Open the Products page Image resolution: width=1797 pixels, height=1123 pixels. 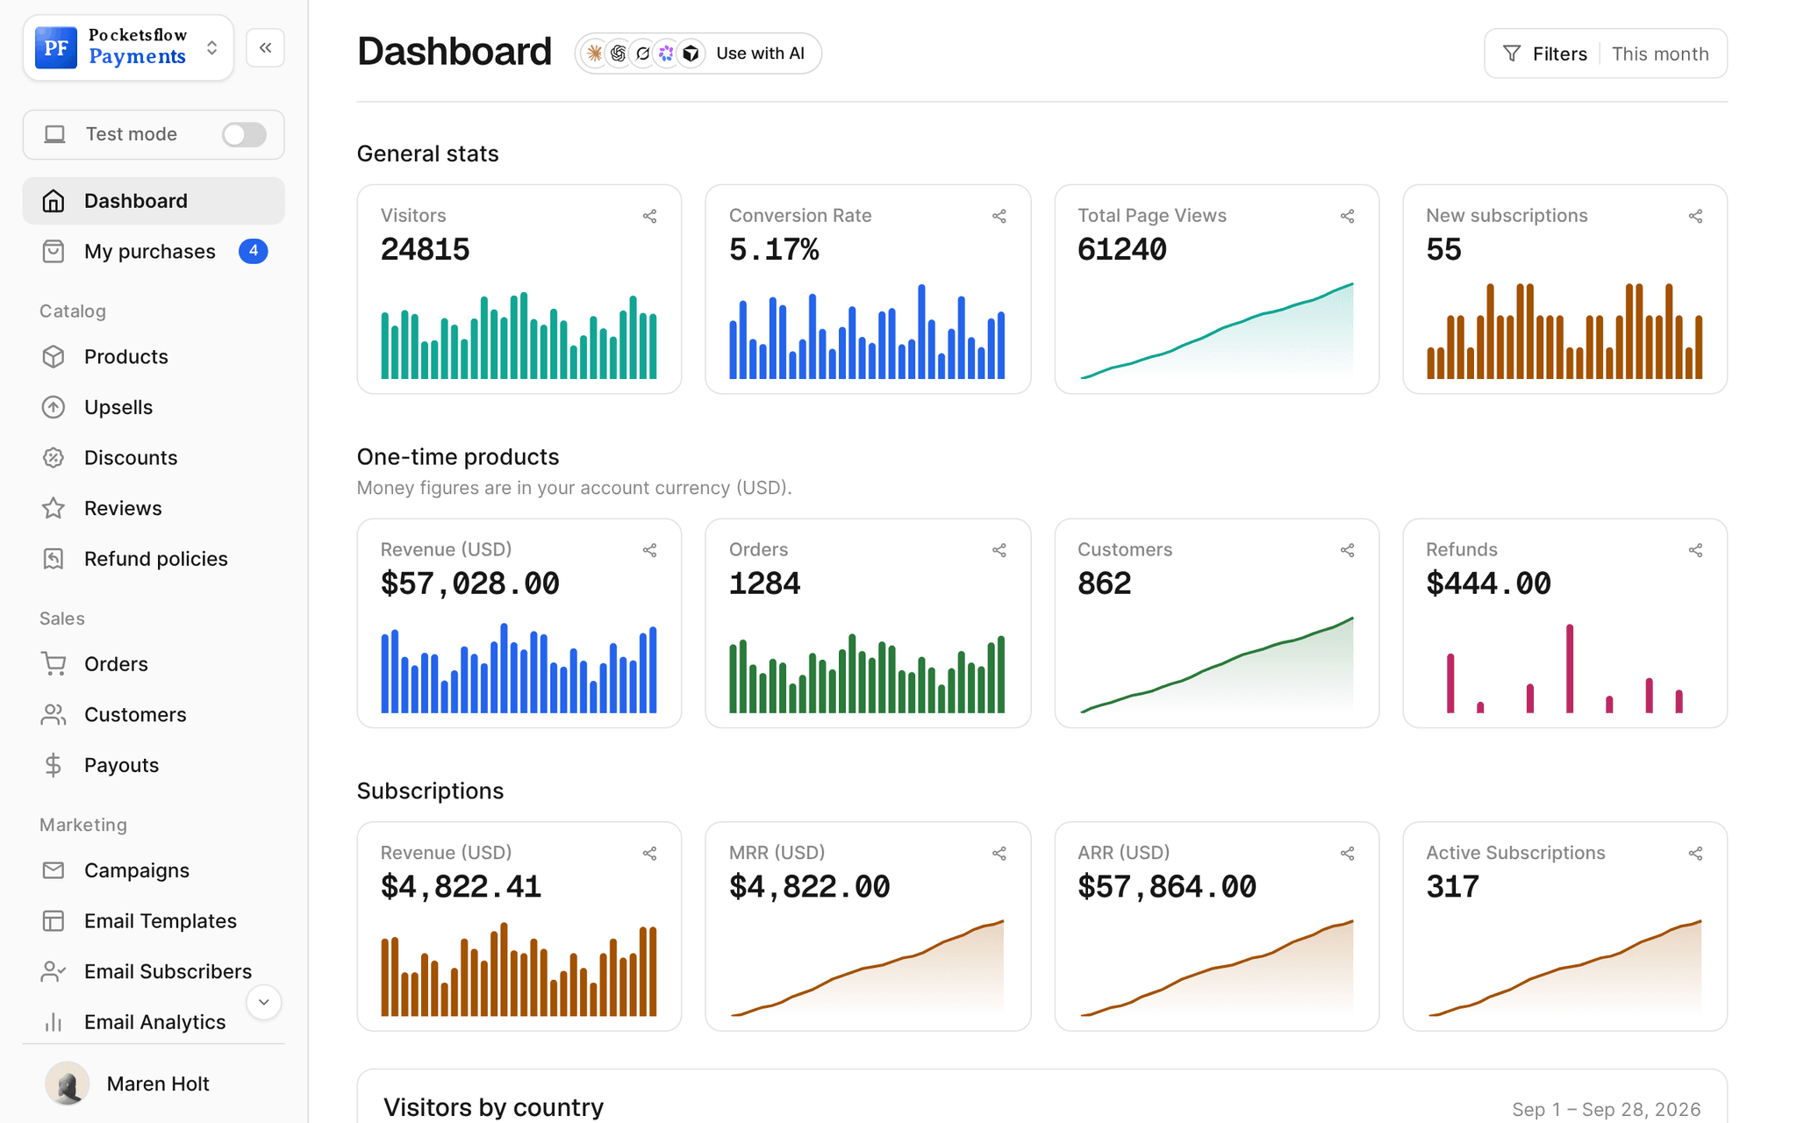point(154,356)
